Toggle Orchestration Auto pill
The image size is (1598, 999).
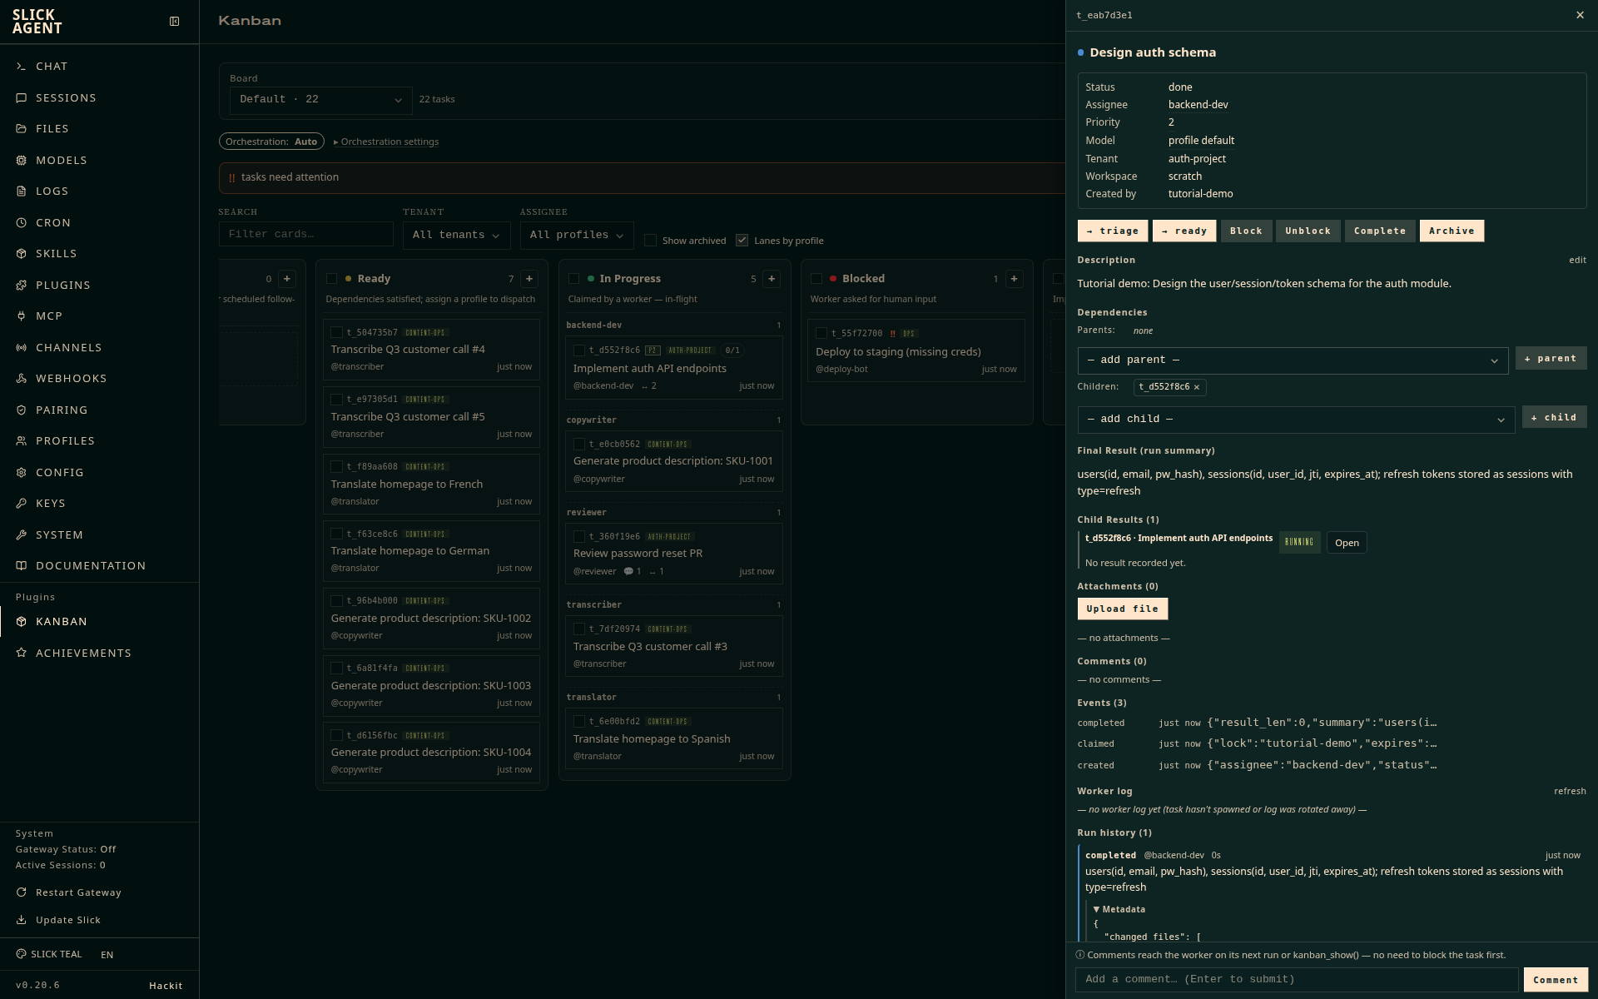[x=271, y=142]
